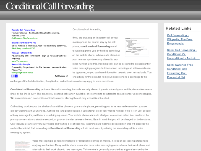Open the call forwarding settings screenshot thumbnail
Image resolution: width=201 pixels, height=151 pixels.
coord(137,47)
